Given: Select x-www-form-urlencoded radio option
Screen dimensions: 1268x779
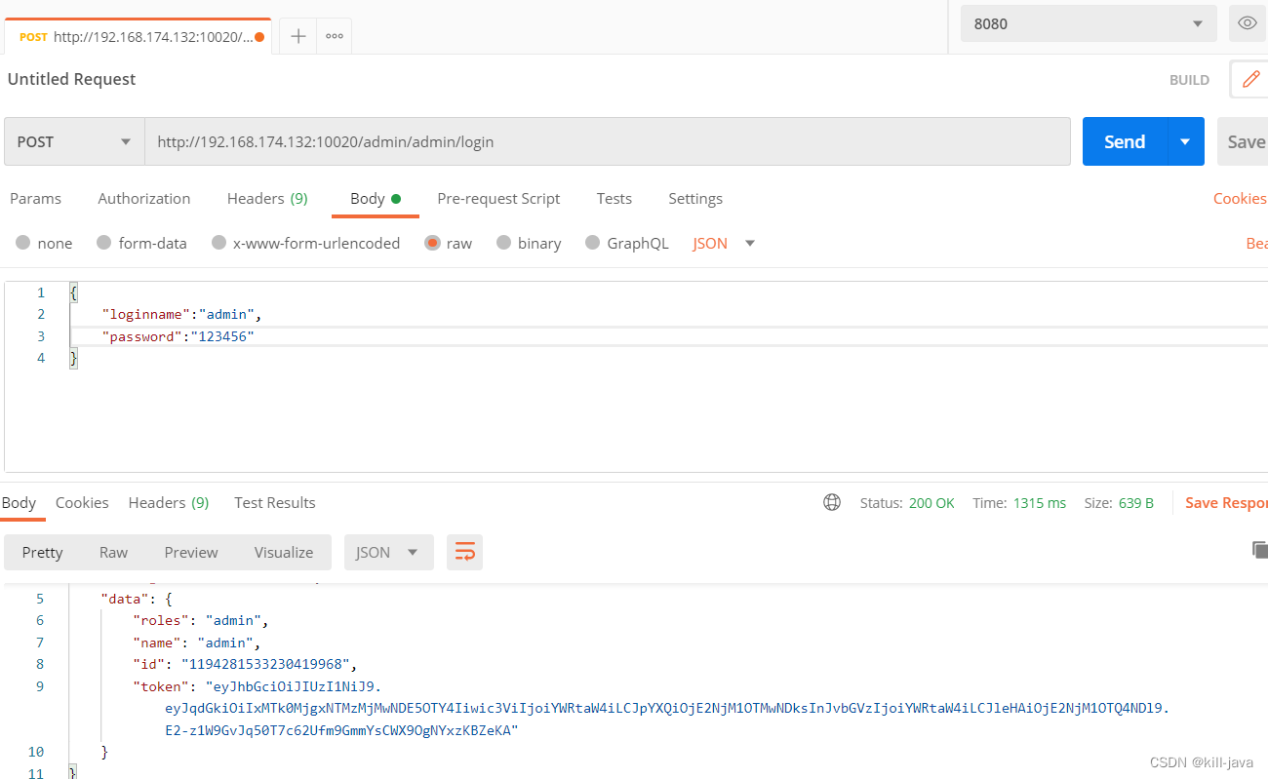Looking at the screenshot, I should (218, 243).
